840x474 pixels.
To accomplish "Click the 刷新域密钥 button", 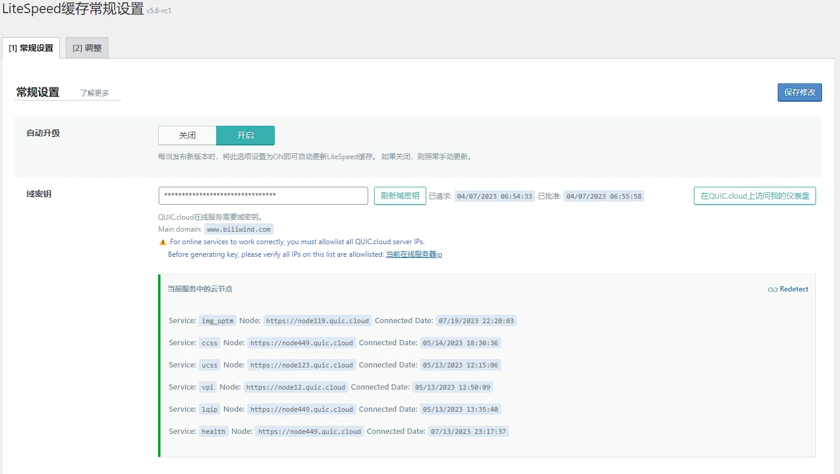I will tap(400, 196).
